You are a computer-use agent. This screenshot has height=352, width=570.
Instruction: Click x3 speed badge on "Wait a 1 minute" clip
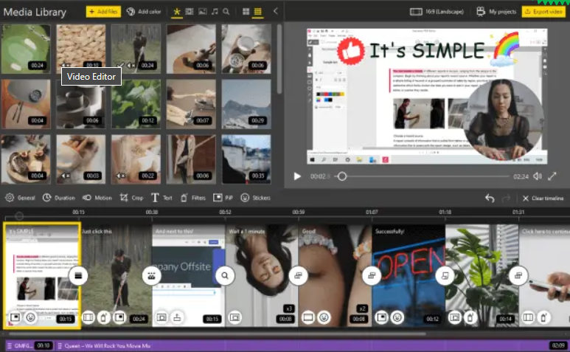coord(288,308)
